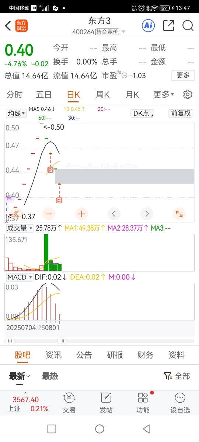The height and width of the screenshot is (442, 199).
Task: Open the 研报 tab
Action: point(115,355)
